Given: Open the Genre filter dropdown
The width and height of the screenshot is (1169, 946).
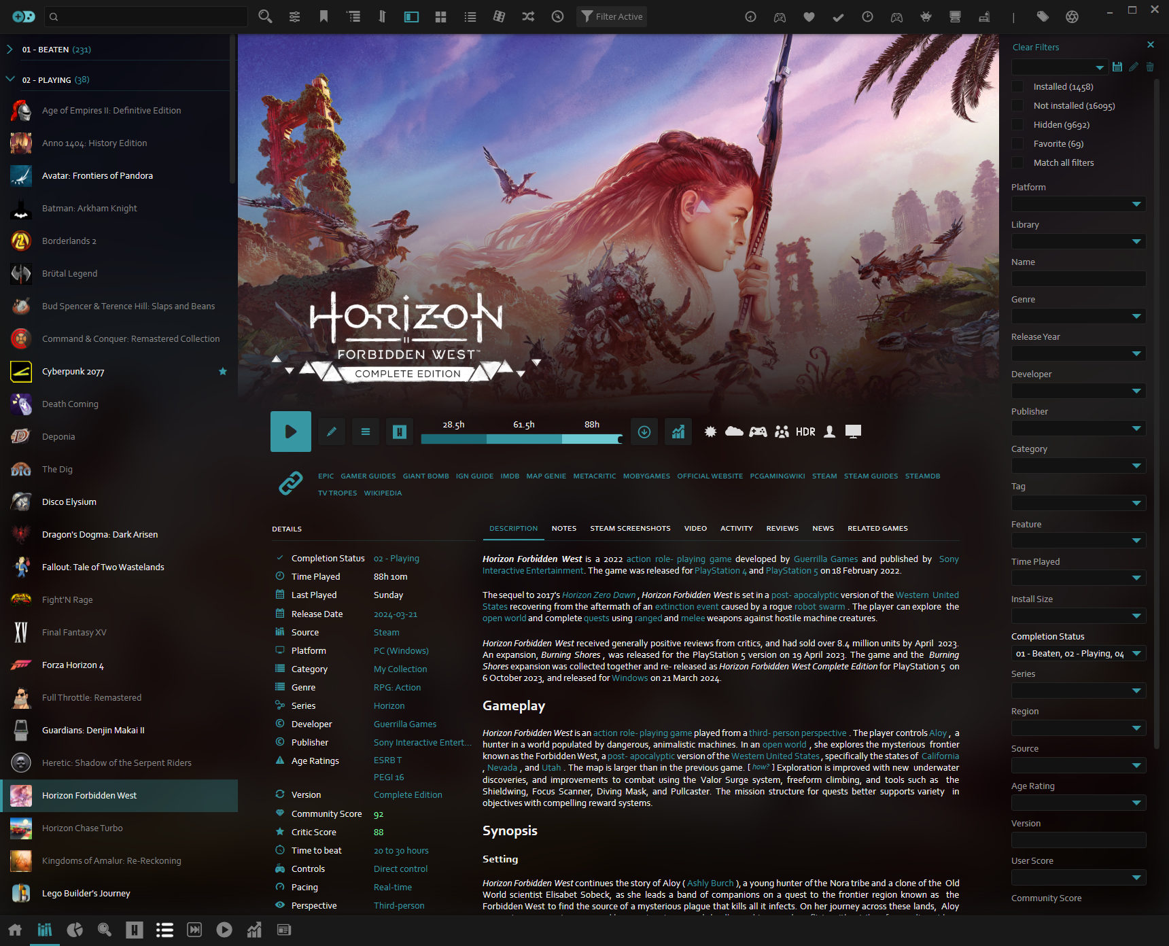Looking at the screenshot, I should coord(1079,316).
